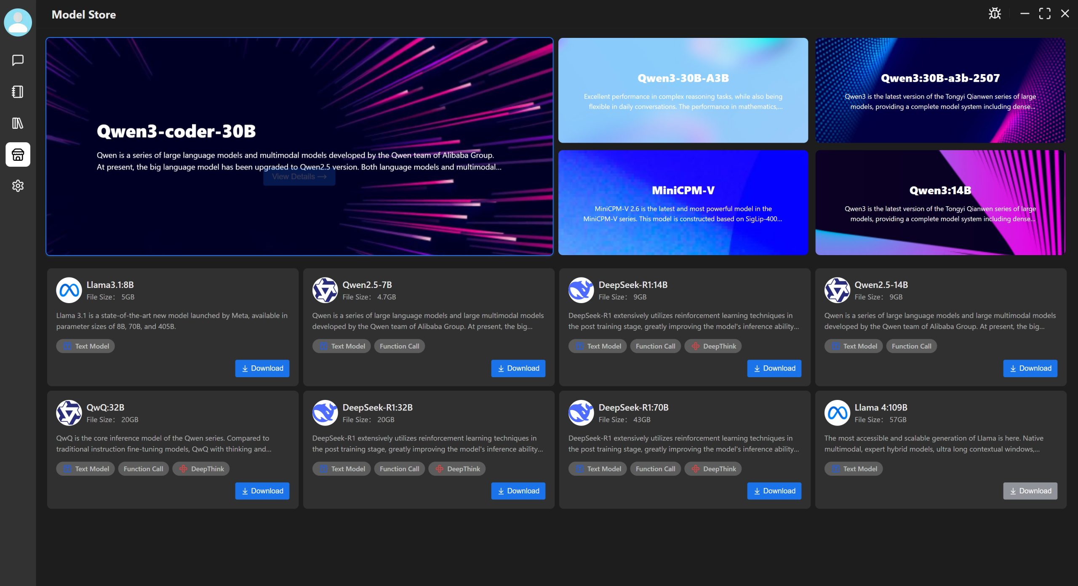This screenshot has width=1078, height=586.
Task: Click the Text Model tag on QwQ:32B
Action: point(85,469)
